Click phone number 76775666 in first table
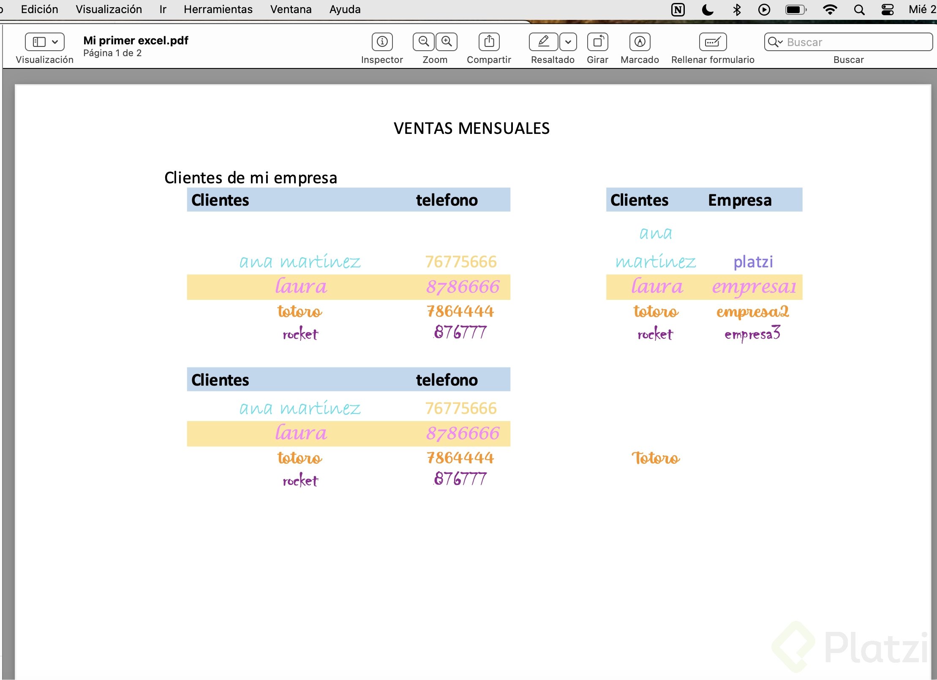The image size is (937, 680). click(x=460, y=262)
